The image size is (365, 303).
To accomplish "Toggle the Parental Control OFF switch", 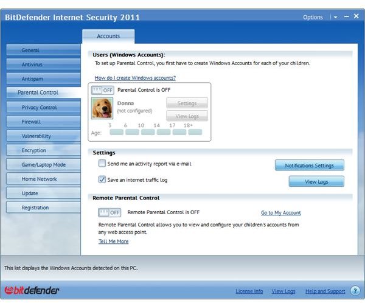I will point(102,90).
